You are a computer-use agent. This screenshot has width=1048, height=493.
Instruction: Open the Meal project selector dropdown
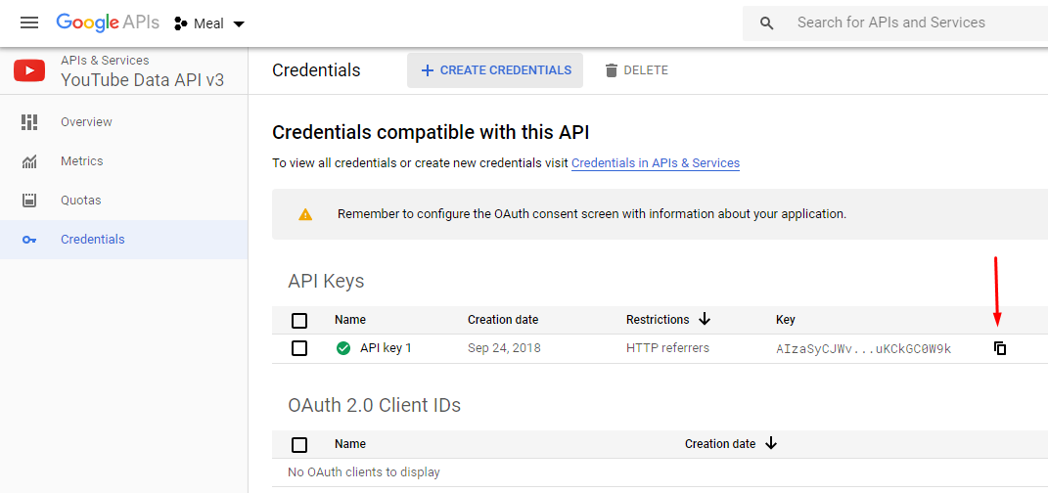[x=209, y=24]
